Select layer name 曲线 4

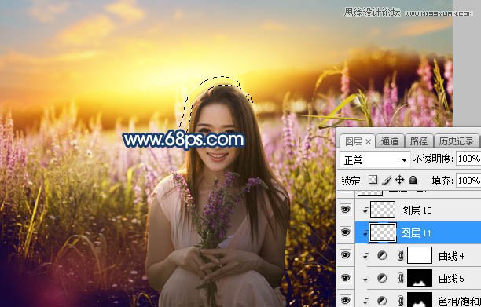point(451,256)
